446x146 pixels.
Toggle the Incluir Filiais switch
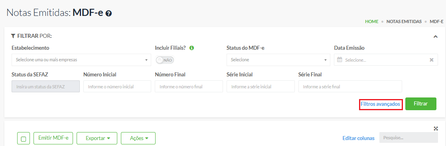[165, 60]
